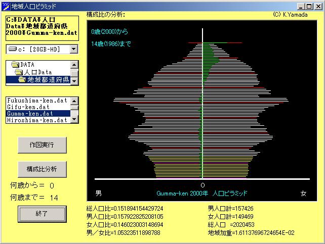
Task: Click folder list scrollbar up arrow
Action: [74, 65]
